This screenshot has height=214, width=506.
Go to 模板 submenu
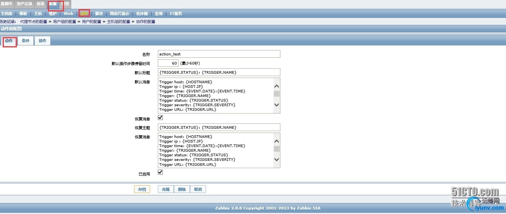pyautogui.click(x=23, y=13)
